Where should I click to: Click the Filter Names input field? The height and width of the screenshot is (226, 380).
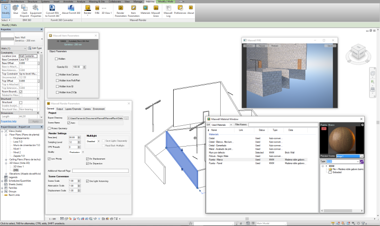(283, 125)
